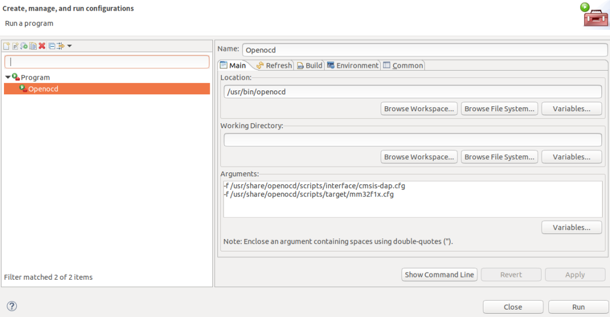This screenshot has width=610, height=317.
Task: Click Variables under Arguments
Action: click(572, 227)
